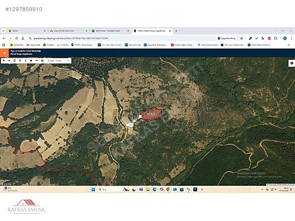Go back to the previous page

pyautogui.click(x=4, y=39)
